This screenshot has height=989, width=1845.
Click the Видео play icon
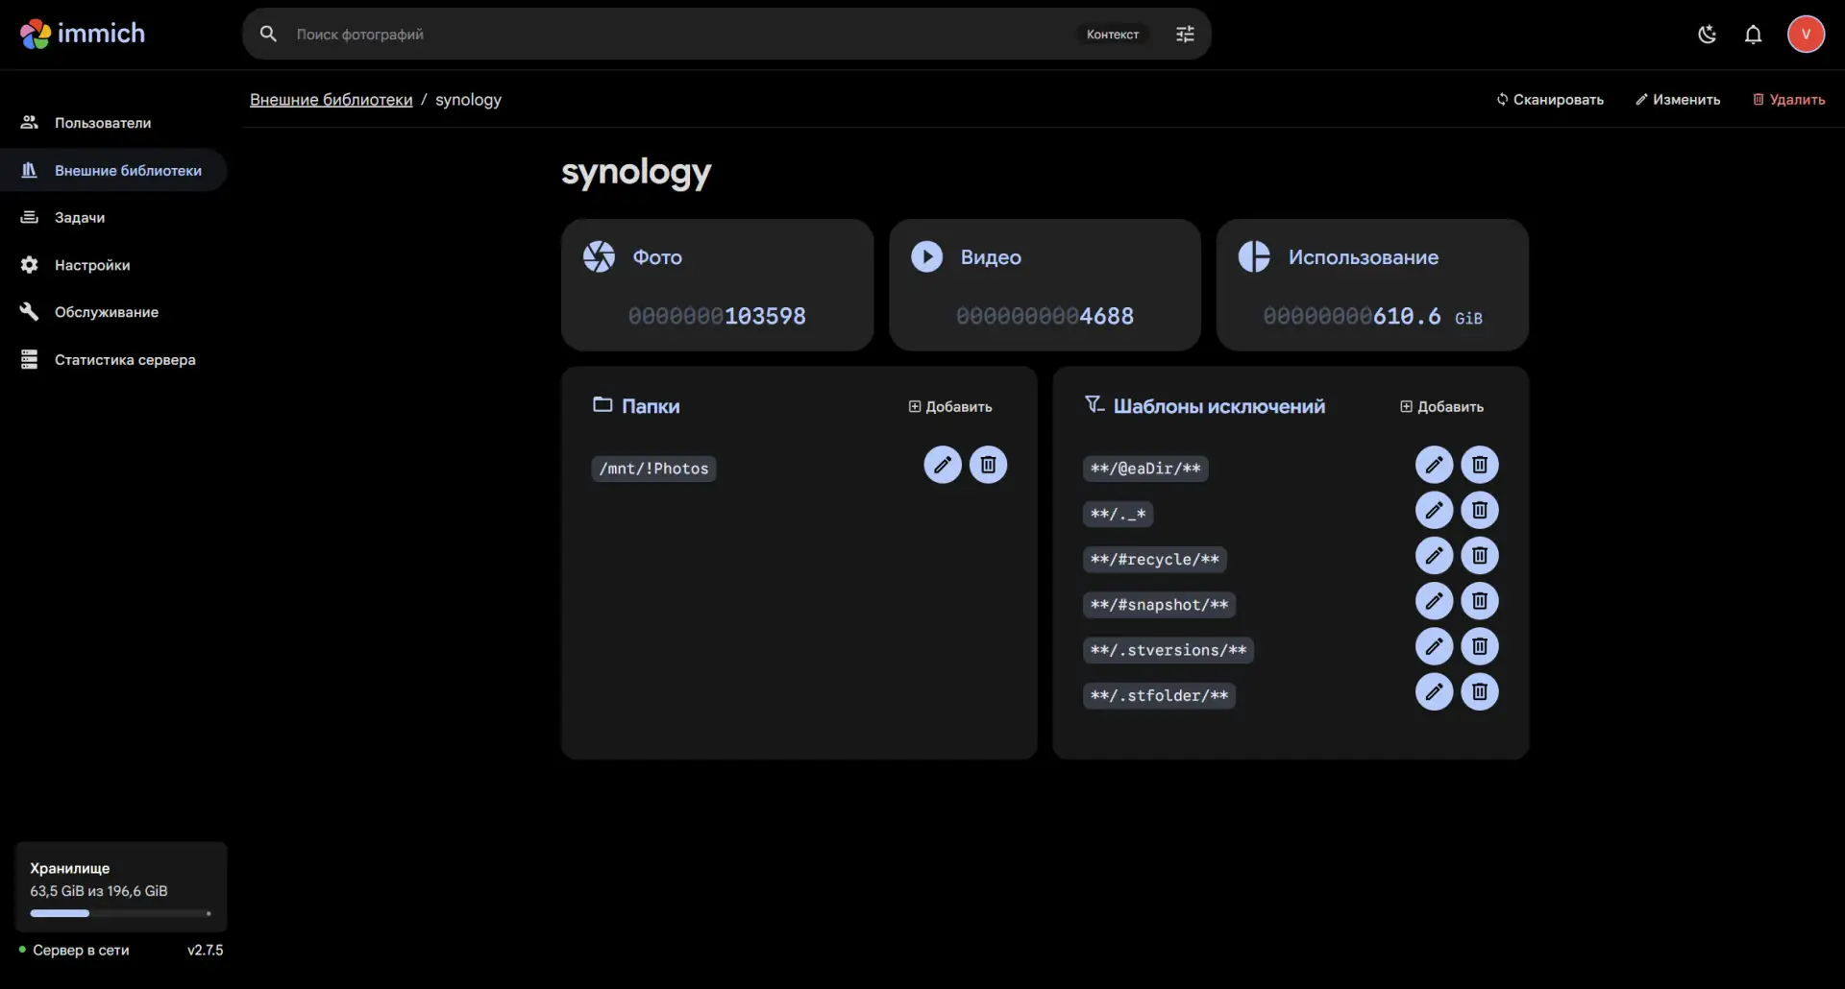[x=926, y=256]
